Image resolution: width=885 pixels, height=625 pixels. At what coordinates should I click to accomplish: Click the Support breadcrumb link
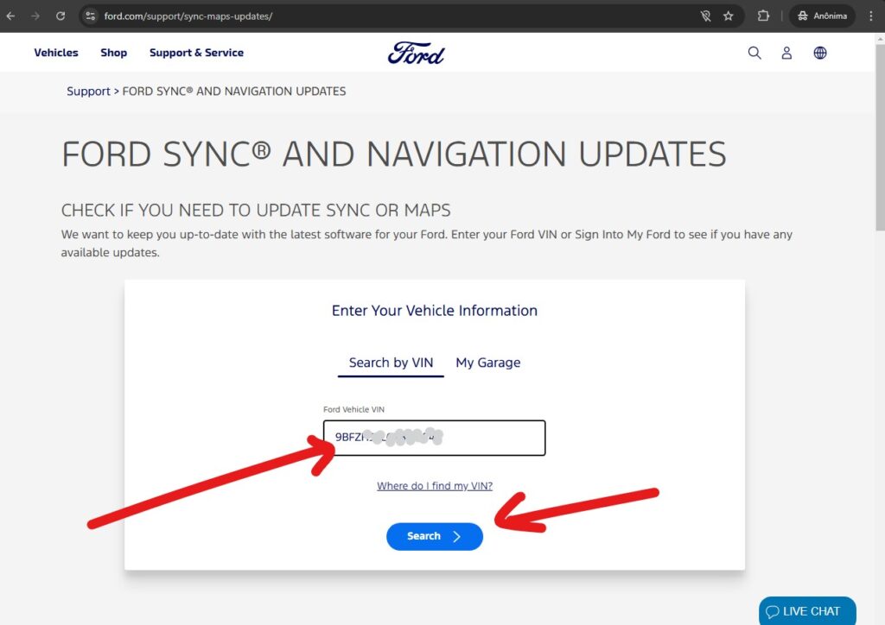pos(88,91)
